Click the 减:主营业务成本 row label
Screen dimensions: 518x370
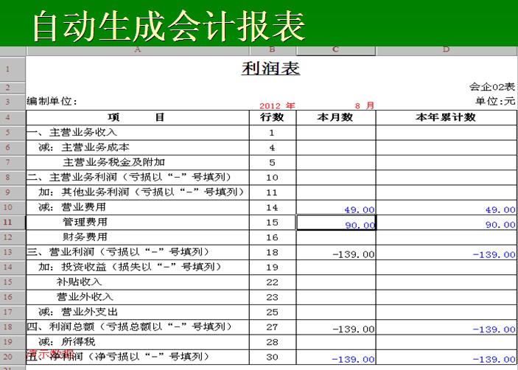click(84, 147)
